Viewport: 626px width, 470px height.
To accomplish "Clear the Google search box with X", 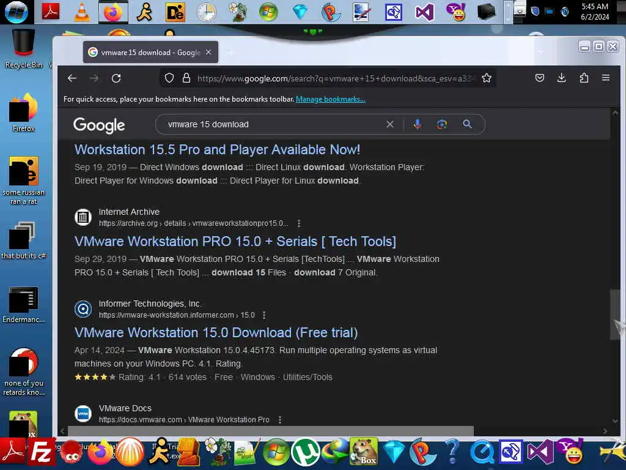I will tap(390, 124).
